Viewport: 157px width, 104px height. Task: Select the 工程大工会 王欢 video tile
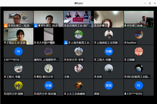(x=18, y=36)
